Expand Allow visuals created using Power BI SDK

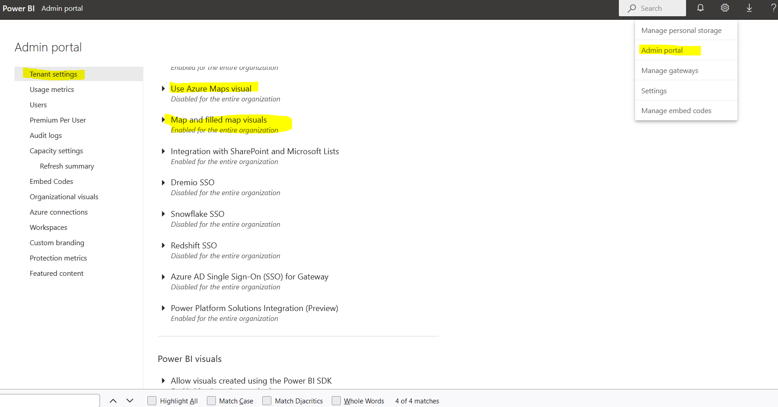pos(163,381)
